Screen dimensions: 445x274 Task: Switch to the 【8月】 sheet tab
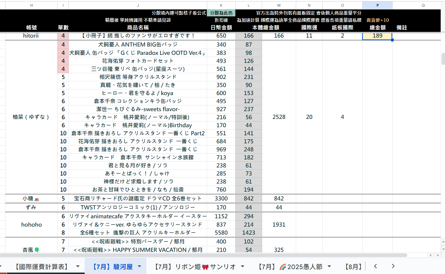coord(353,267)
